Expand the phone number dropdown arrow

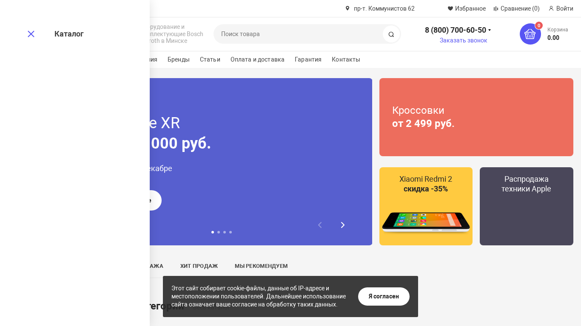click(490, 30)
